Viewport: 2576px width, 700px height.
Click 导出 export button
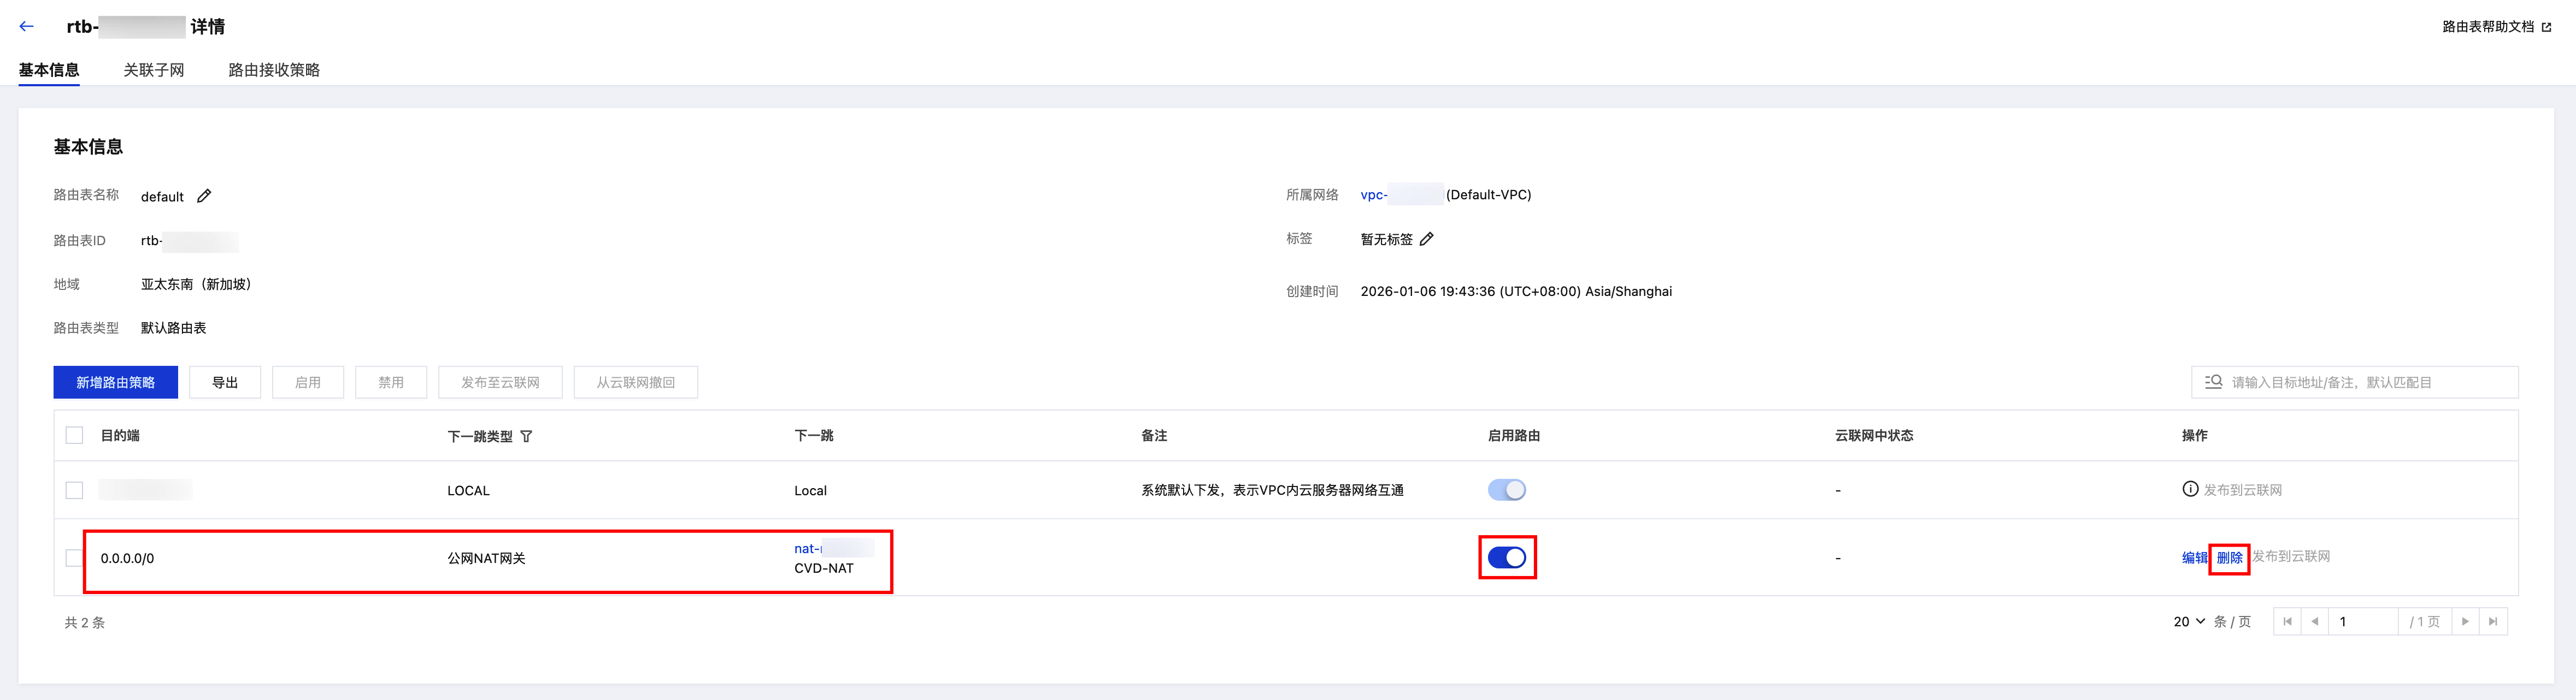(x=225, y=382)
